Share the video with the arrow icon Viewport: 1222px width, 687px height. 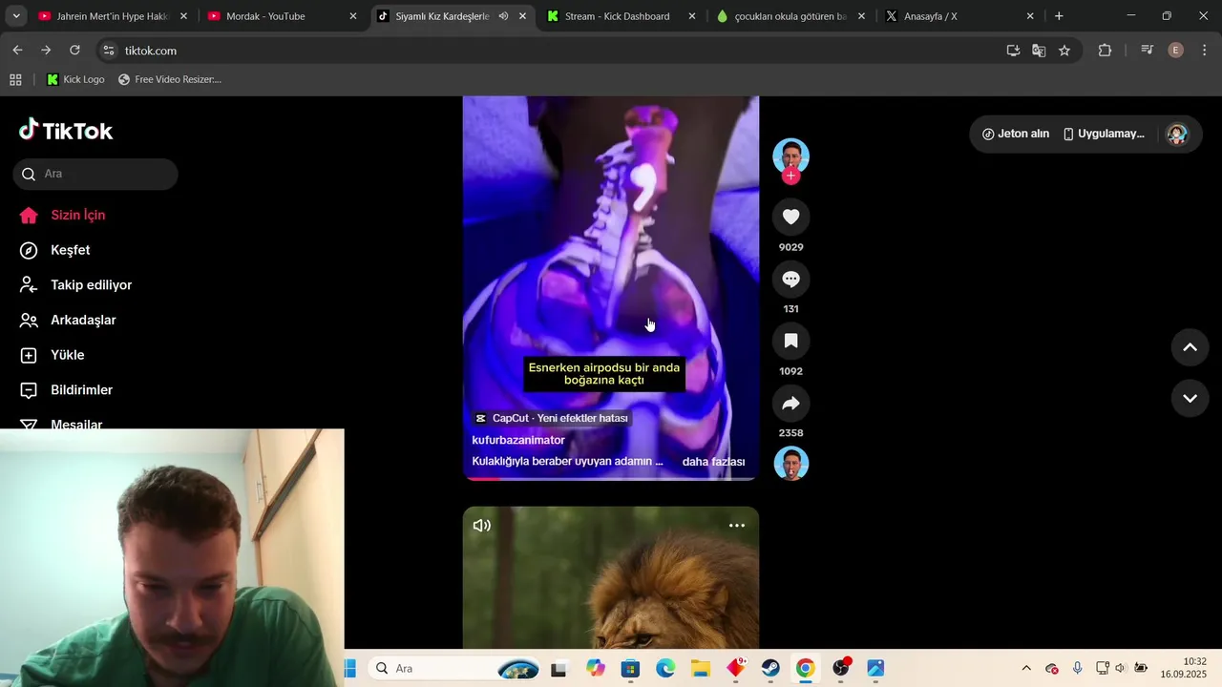tap(790, 403)
